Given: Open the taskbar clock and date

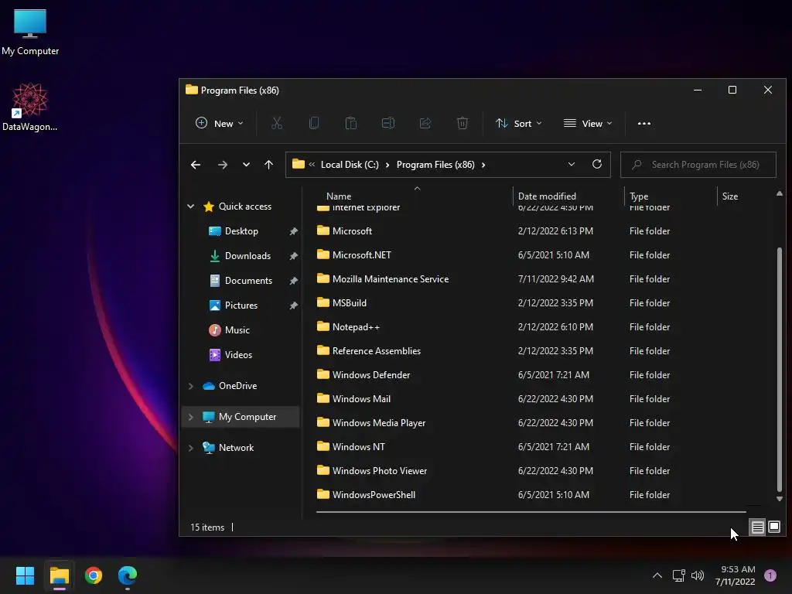Looking at the screenshot, I should pos(735,575).
